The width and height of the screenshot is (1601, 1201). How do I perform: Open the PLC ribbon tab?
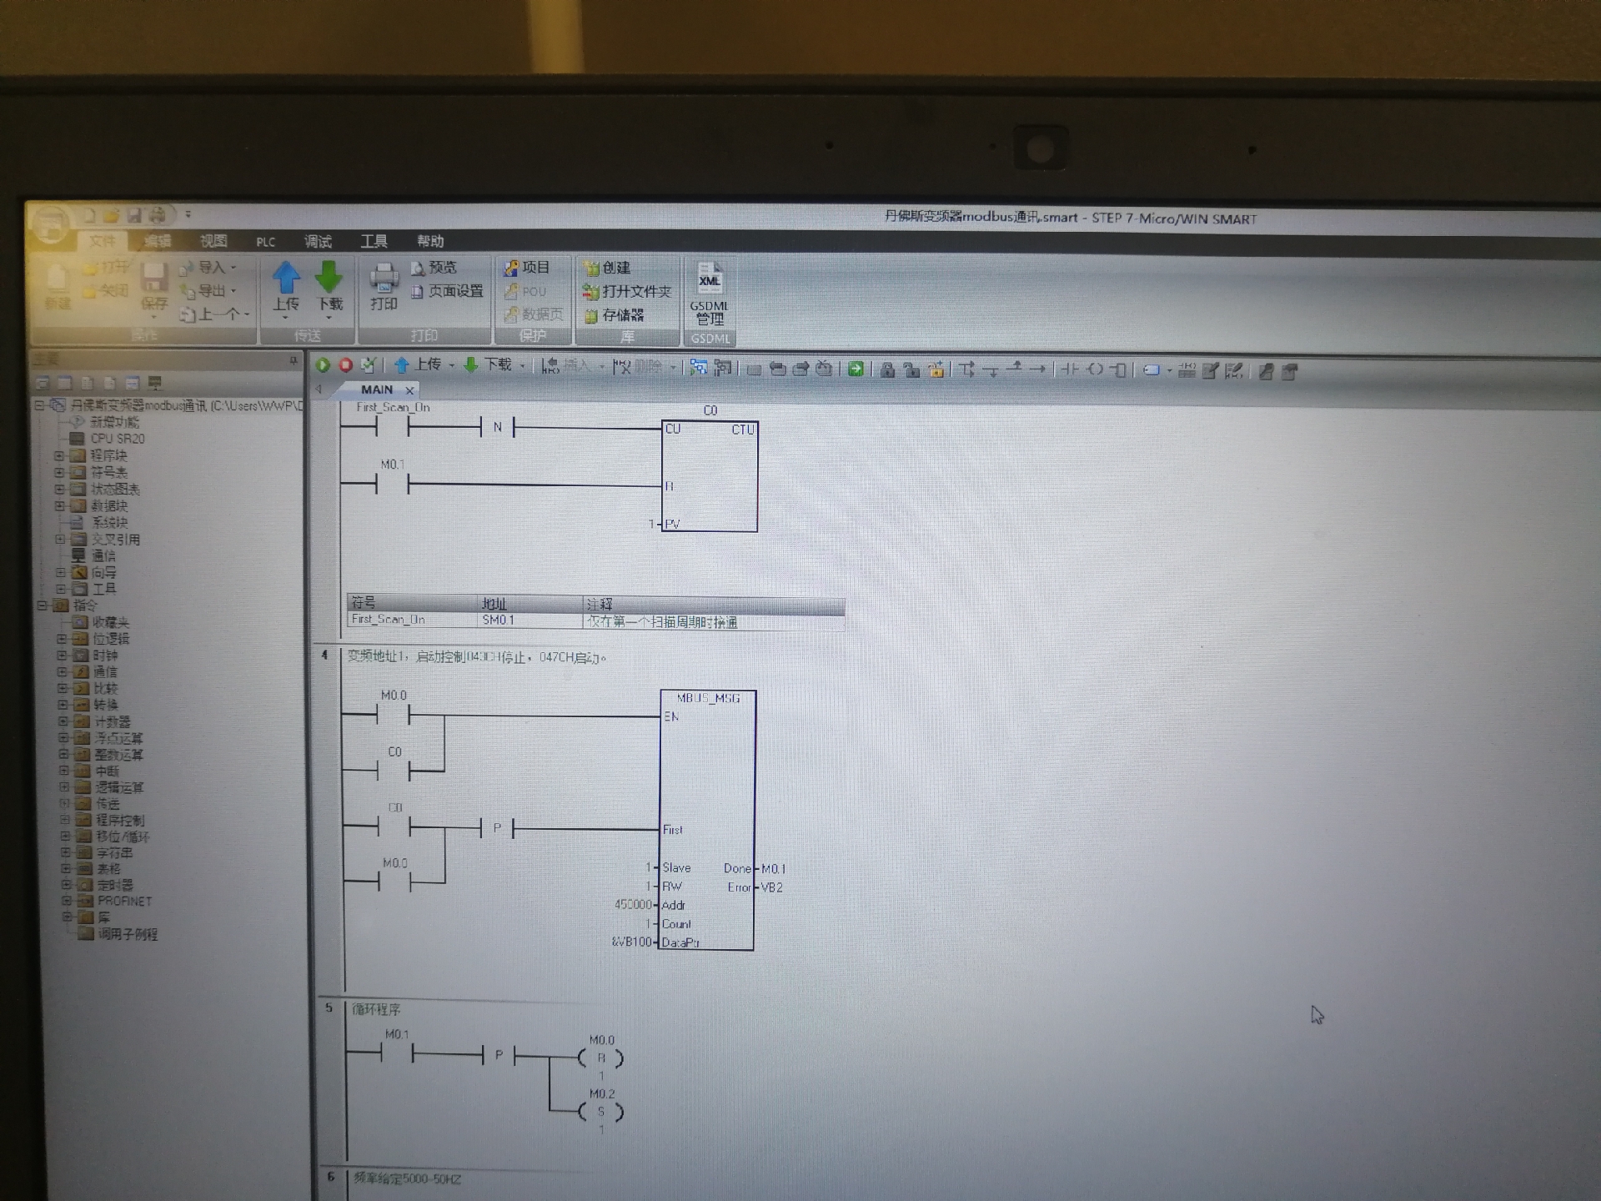(x=265, y=242)
